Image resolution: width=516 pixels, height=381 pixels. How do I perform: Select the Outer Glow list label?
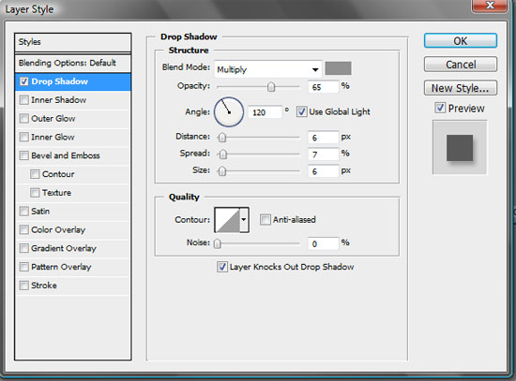point(53,118)
